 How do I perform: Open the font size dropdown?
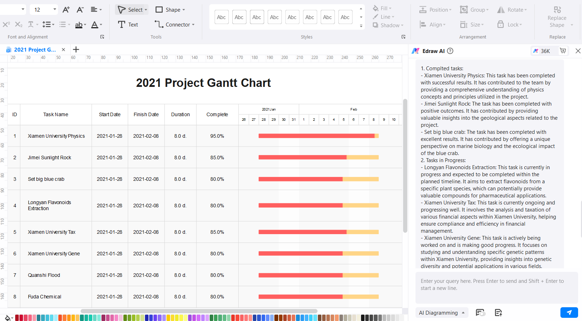point(55,9)
